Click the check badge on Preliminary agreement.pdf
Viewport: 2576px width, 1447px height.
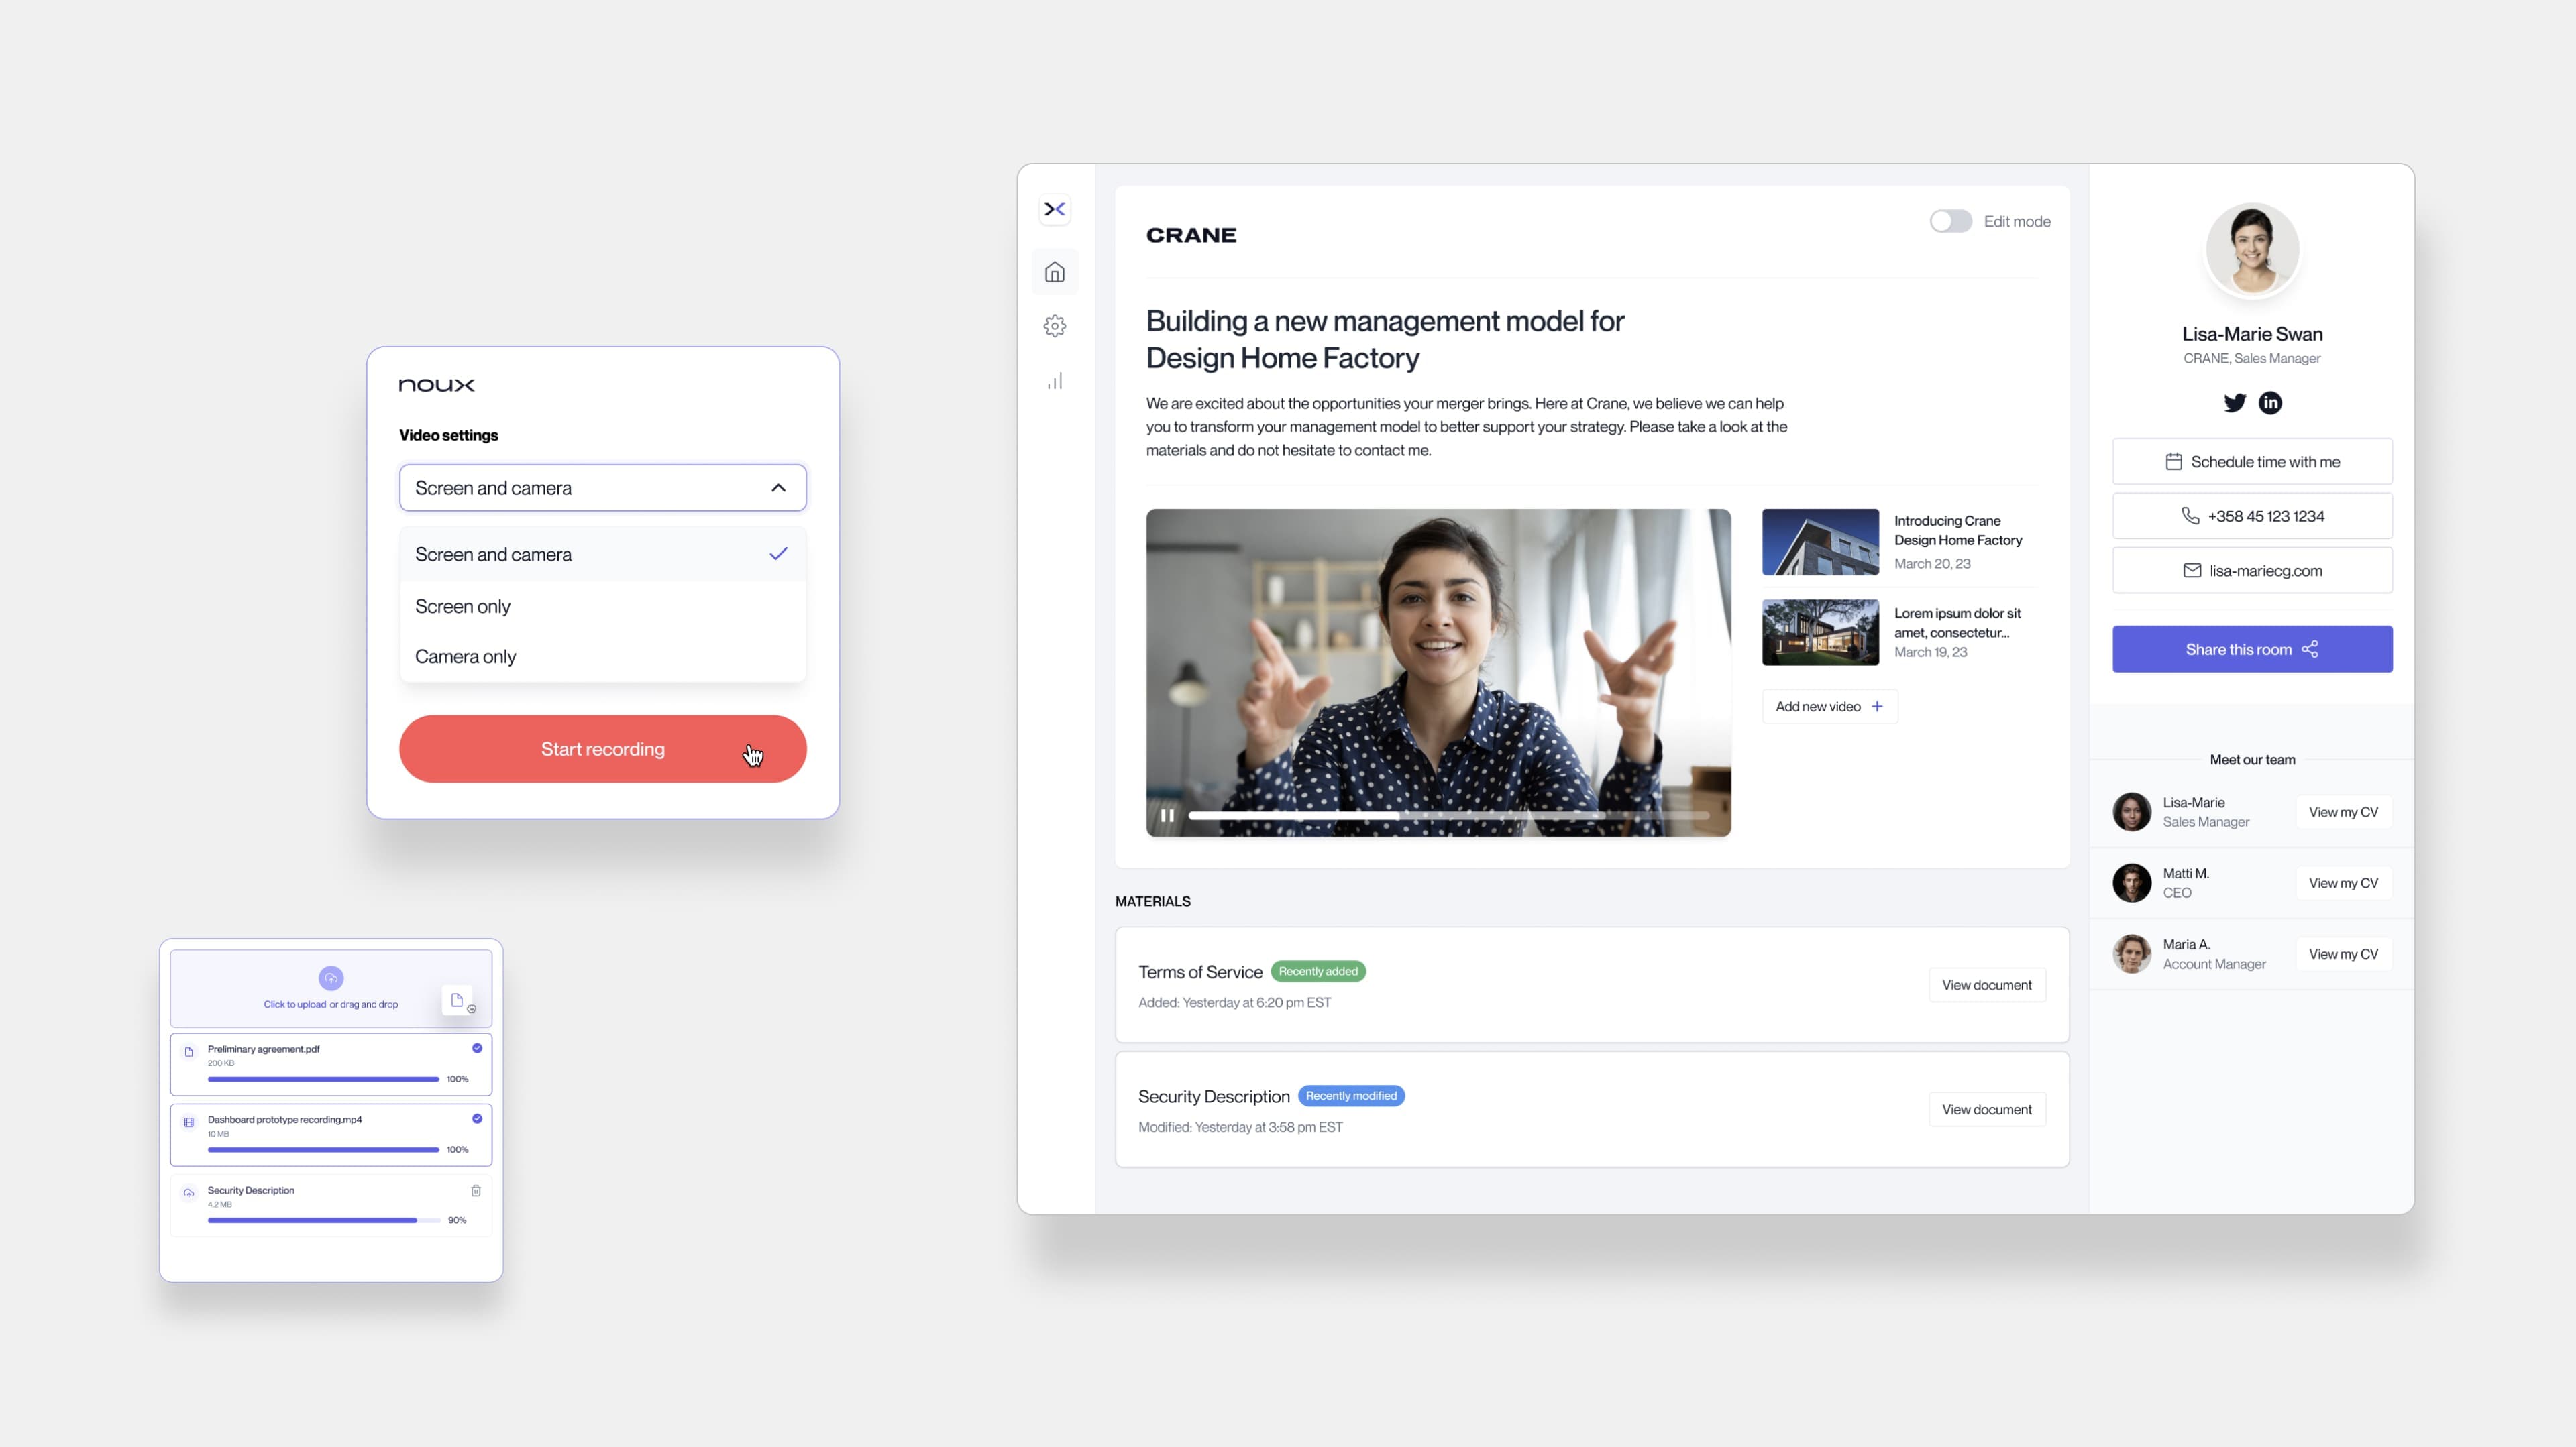tap(477, 1048)
